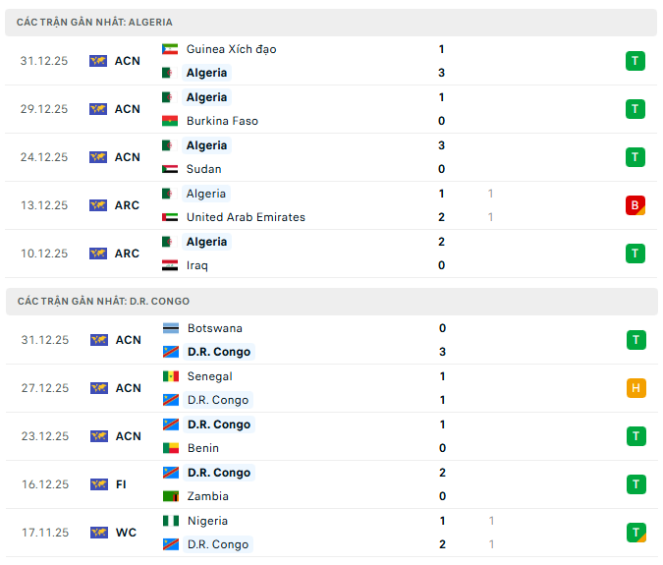Click green T badge for Algeria–Iraq match
663x565 pixels.
(x=635, y=254)
